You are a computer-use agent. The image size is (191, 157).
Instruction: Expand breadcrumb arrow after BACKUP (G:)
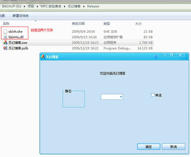(x=25, y=6)
